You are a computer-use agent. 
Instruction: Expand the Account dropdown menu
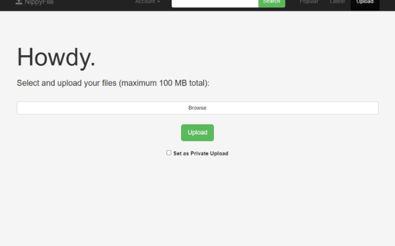[x=147, y=2]
